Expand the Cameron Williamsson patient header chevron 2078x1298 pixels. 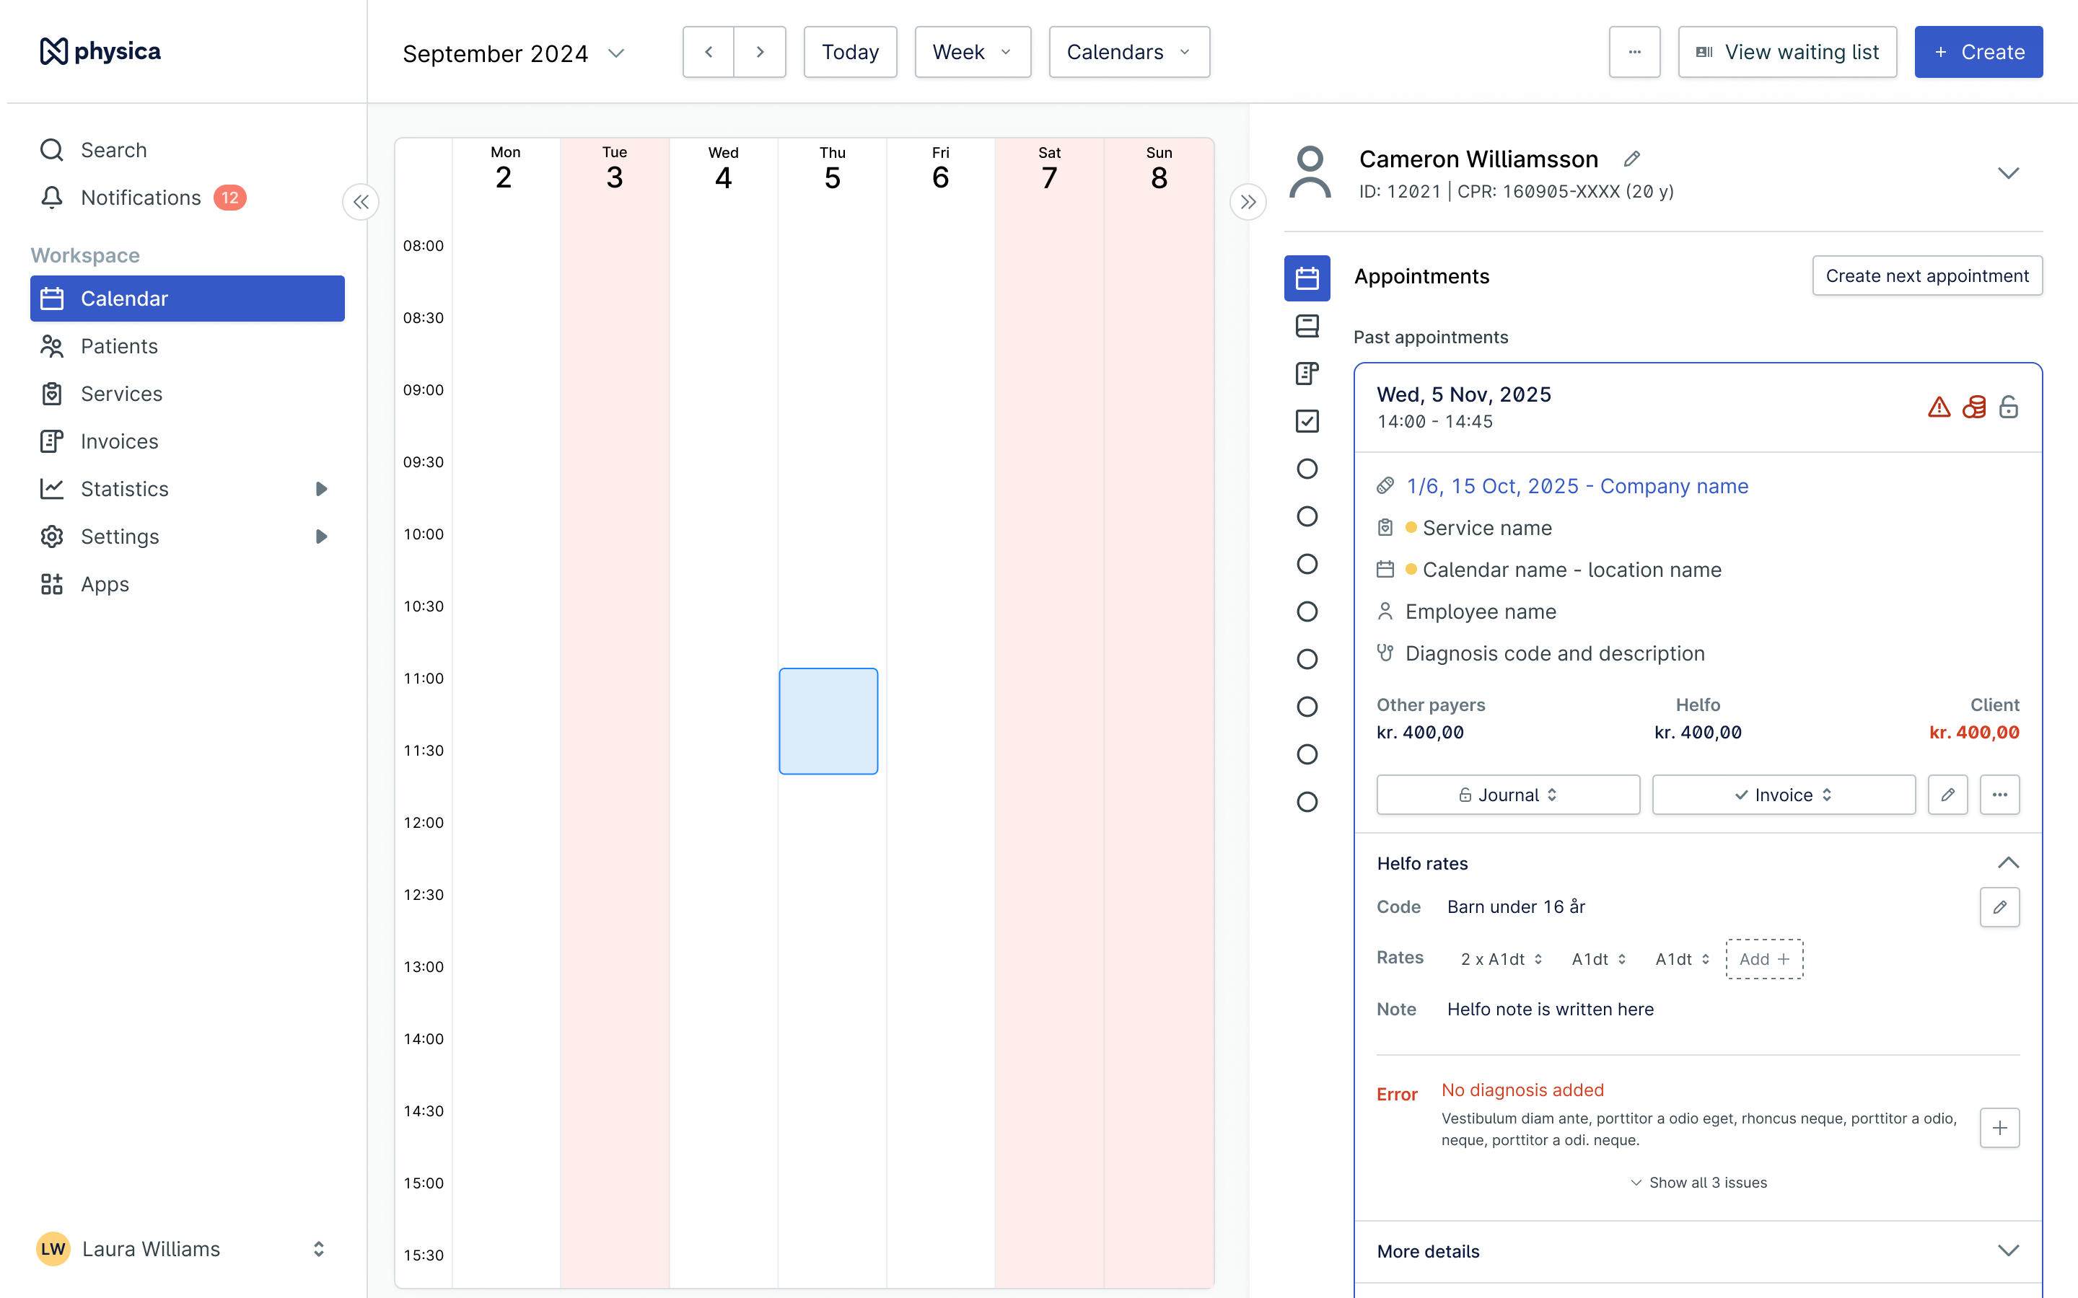(2009, 173)
